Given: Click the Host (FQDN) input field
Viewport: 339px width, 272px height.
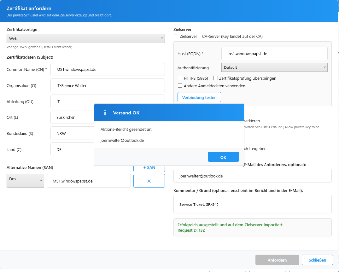Looking at the screenshot, I should click(x=274, y=54).
